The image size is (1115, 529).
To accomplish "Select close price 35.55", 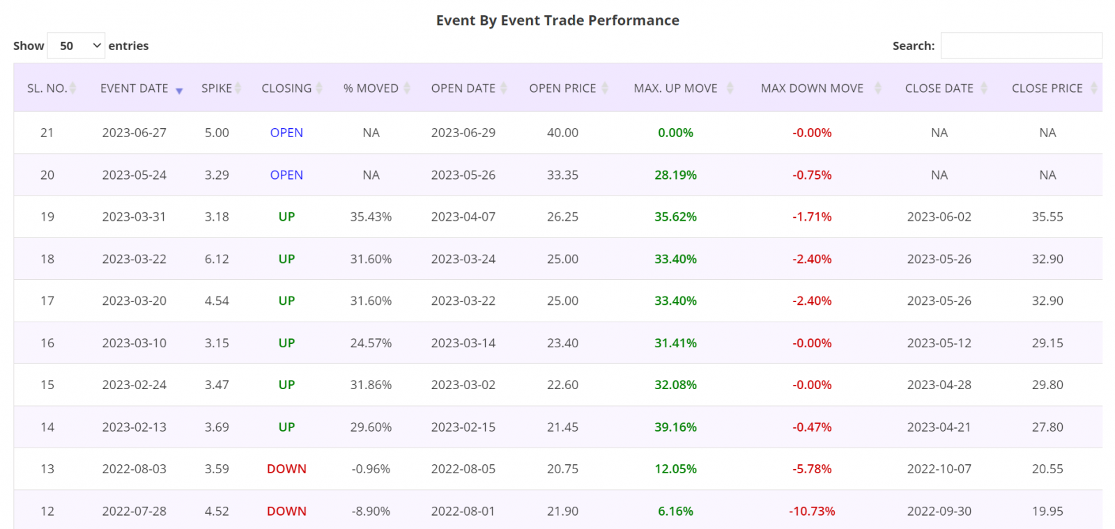I will click(x=1047, y=217).
